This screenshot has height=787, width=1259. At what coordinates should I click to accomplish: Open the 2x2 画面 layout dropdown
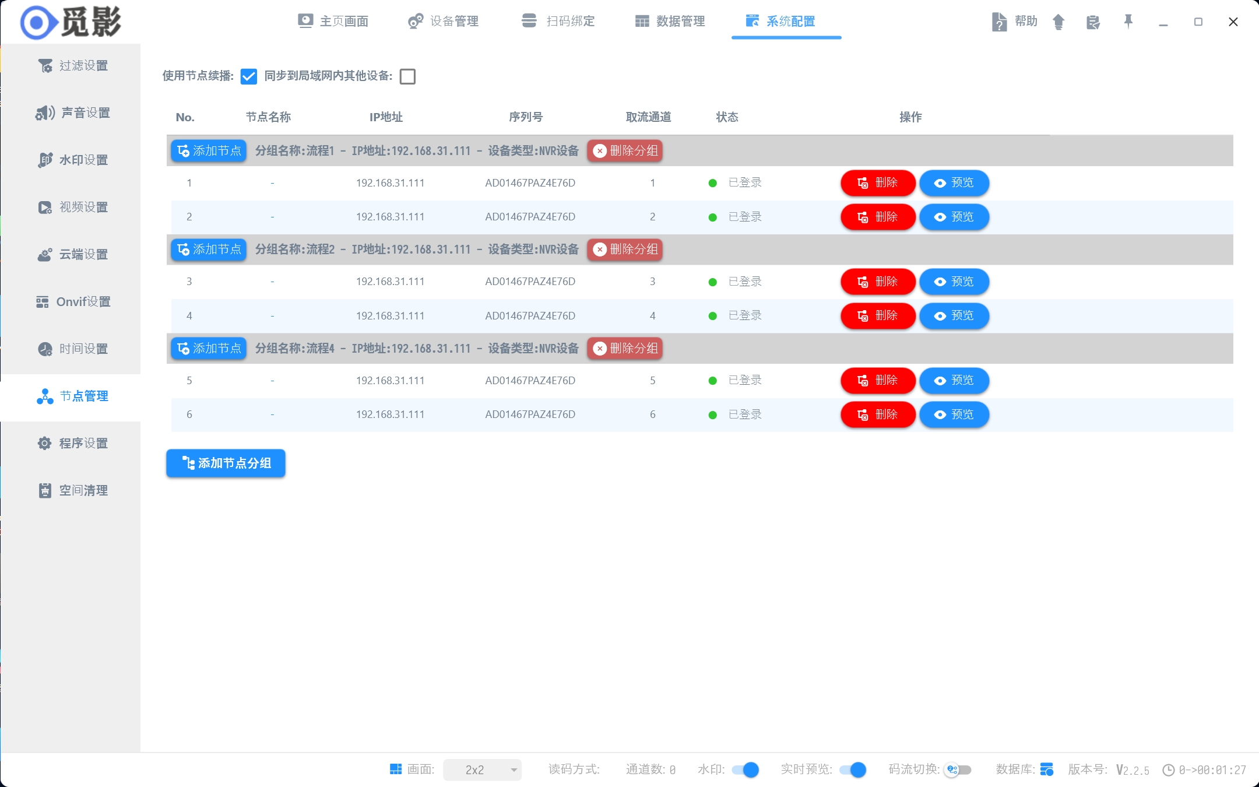click(482, 770)
